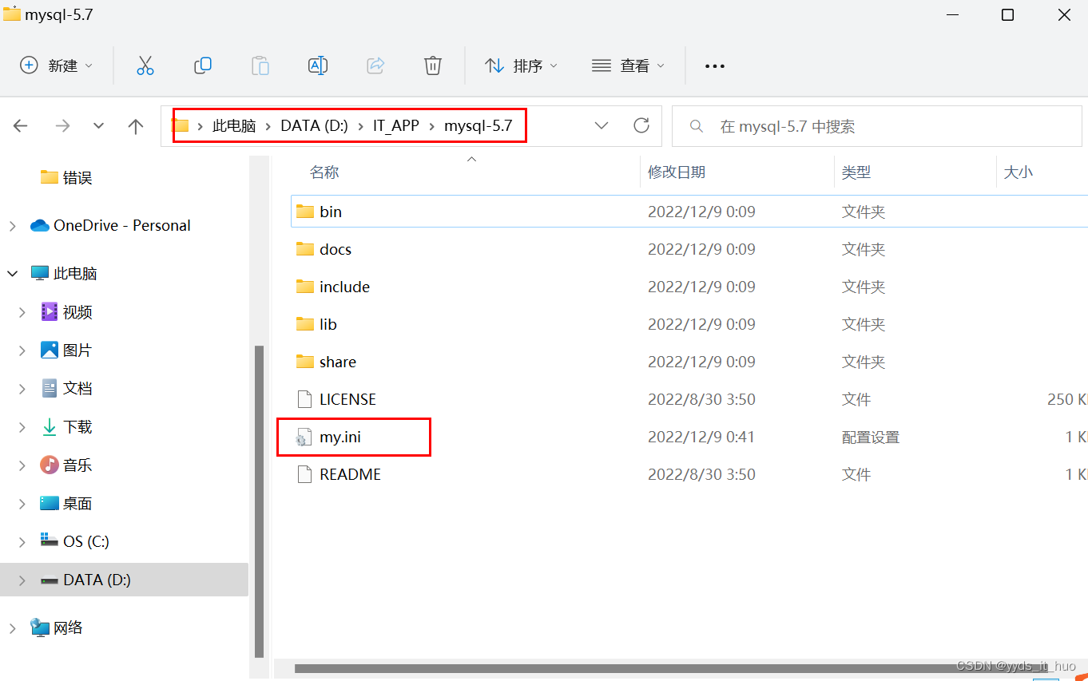The width and height of the screenshot is (1088, 681).
Task: Click the Rename icon in toolbar
Action: pyautogui.click(x=318, y=65)
